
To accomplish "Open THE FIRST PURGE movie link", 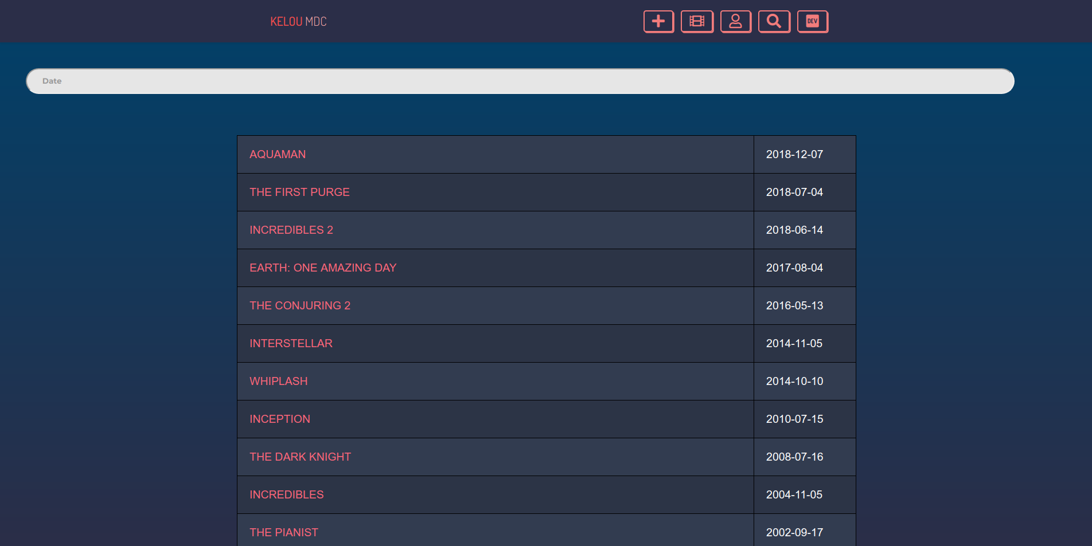I will coord(299,193).
